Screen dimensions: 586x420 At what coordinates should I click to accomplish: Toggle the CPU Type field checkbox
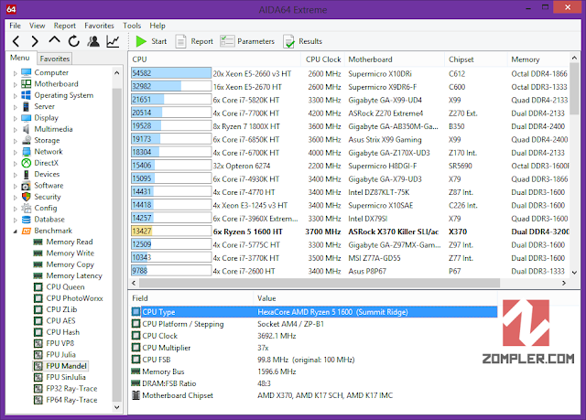(136, 312)
